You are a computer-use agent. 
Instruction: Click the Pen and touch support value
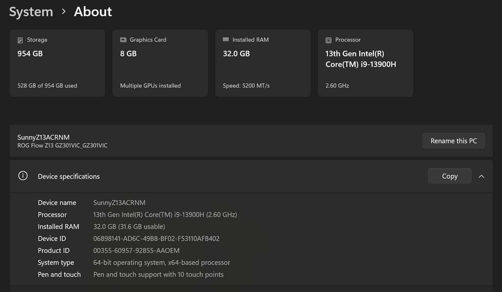pyautogui.click(x=158, y=275)
